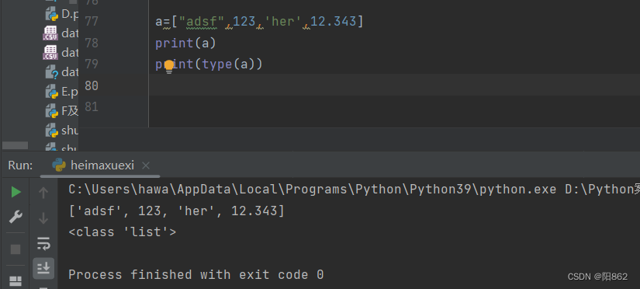Image resolution: width=640 pixels, height=289 pixels.
Task: Toggle soft-wrap in the Run console
Action: coord(43,244)
